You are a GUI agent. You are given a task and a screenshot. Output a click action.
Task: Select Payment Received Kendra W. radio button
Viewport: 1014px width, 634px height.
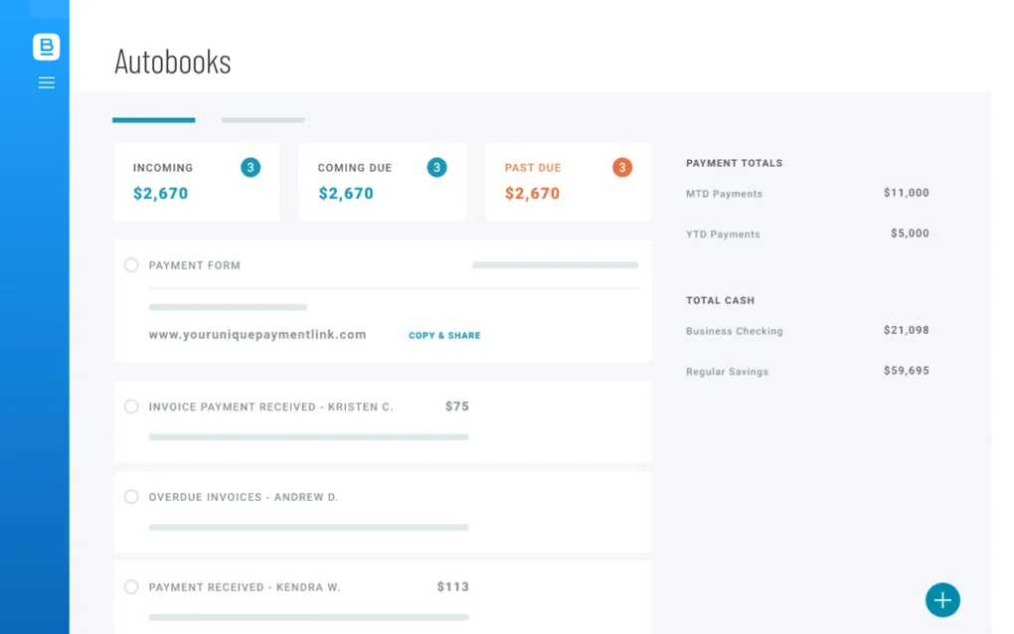(131, 587)
